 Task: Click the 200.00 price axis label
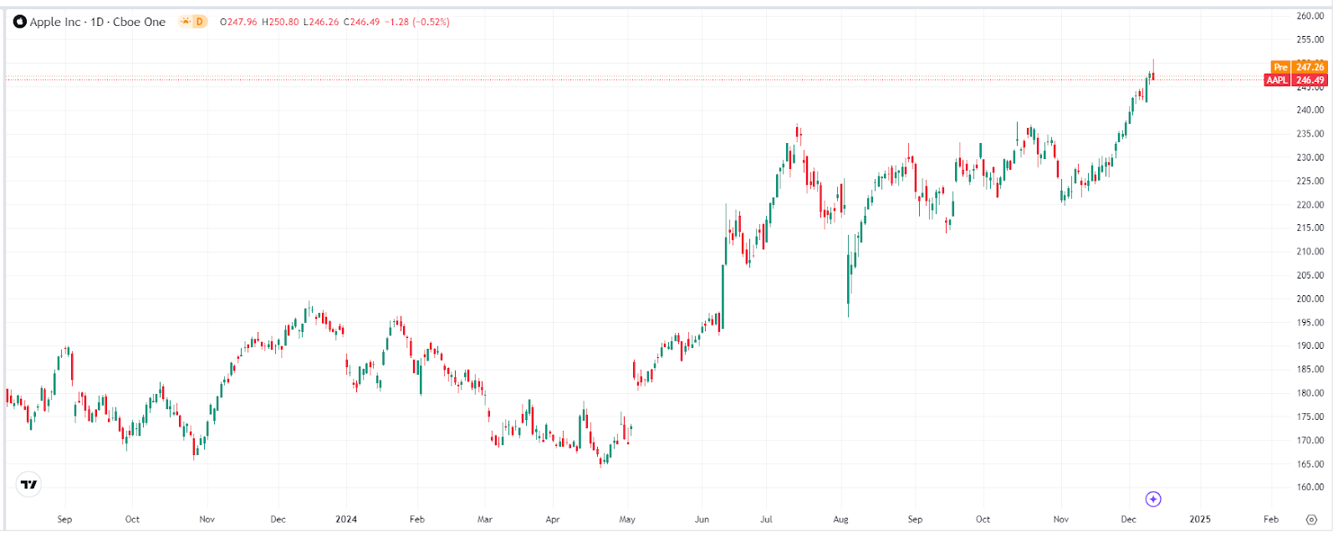pyautogui.click(x=1310, y=299)
